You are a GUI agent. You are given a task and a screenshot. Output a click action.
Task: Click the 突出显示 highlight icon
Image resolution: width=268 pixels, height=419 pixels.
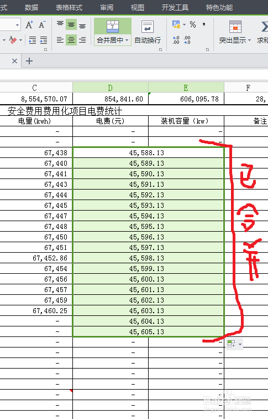click(x=235, y=27)
